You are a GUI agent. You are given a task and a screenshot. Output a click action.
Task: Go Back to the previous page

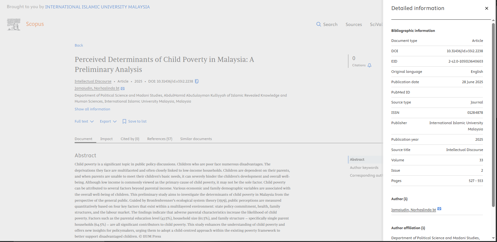(79, 45)
